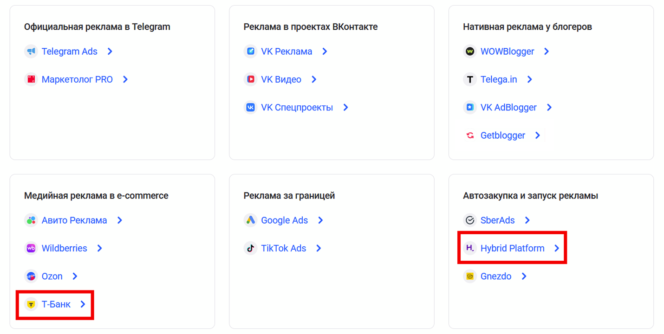Open the Авито Реклама link
Screen dimensions: 664x334
tap(74, 220)
